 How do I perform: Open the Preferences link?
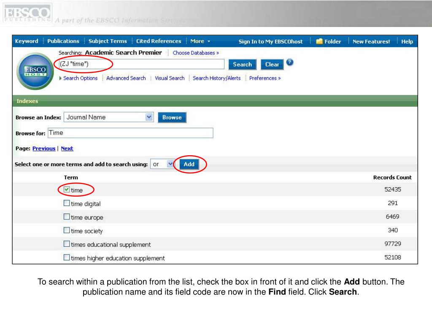click(x=265, y=78)
